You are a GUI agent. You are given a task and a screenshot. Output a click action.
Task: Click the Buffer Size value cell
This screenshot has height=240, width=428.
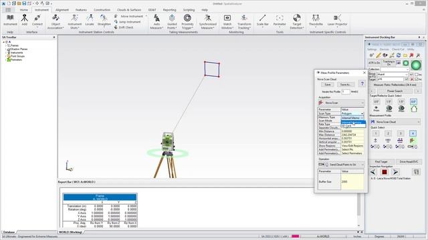tap(352, 181)
